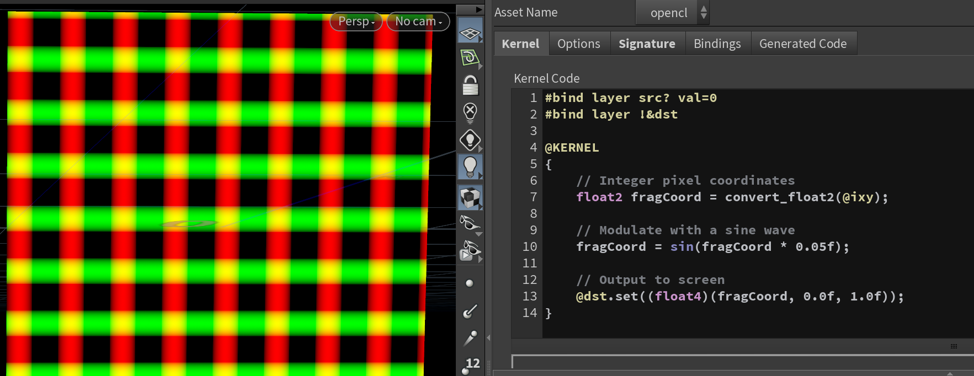Click the point trails display icon
Screen dimensions: 974x376
coord(470,338)
